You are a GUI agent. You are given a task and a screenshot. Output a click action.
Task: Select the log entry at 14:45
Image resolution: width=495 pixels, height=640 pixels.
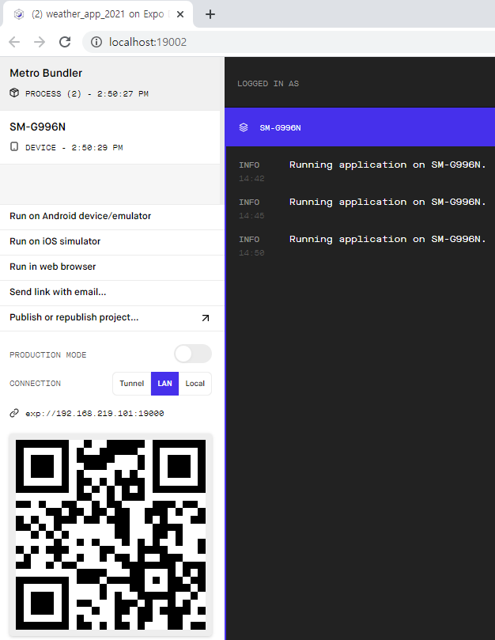[x=362, y=209]
